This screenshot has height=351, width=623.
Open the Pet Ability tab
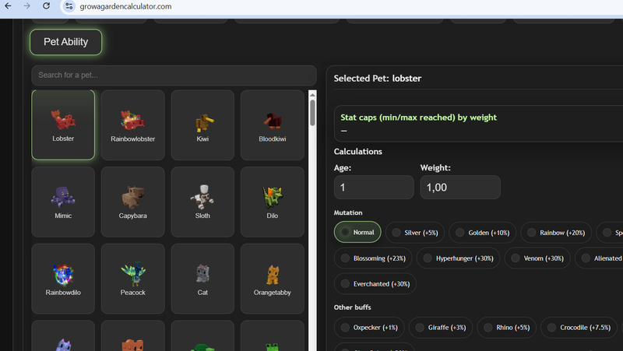[x=66, y=42]
